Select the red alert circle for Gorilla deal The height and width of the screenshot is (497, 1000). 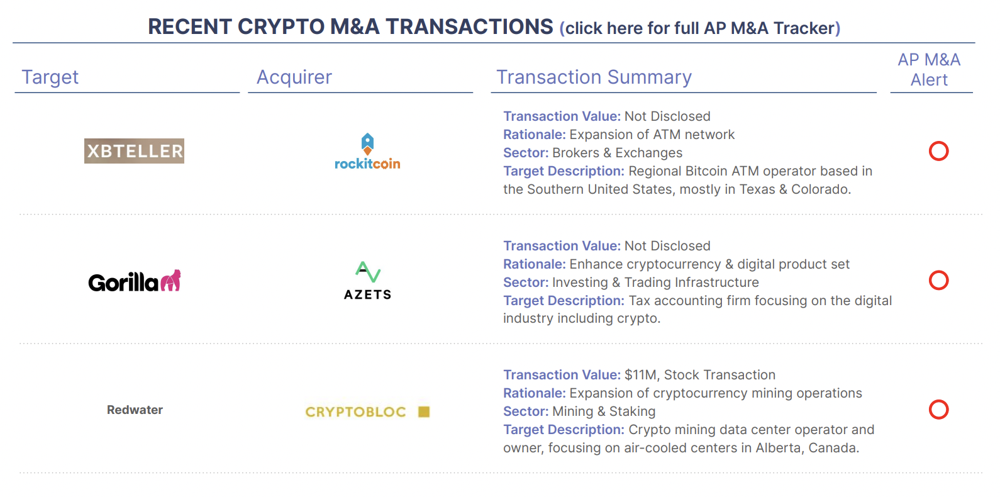pos(938,280)
